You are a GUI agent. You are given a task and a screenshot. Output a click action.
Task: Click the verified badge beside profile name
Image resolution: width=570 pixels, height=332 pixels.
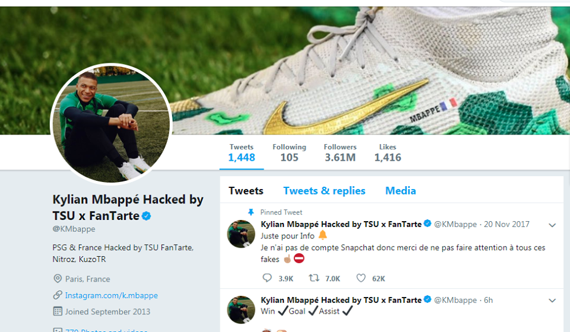(147, 216)
